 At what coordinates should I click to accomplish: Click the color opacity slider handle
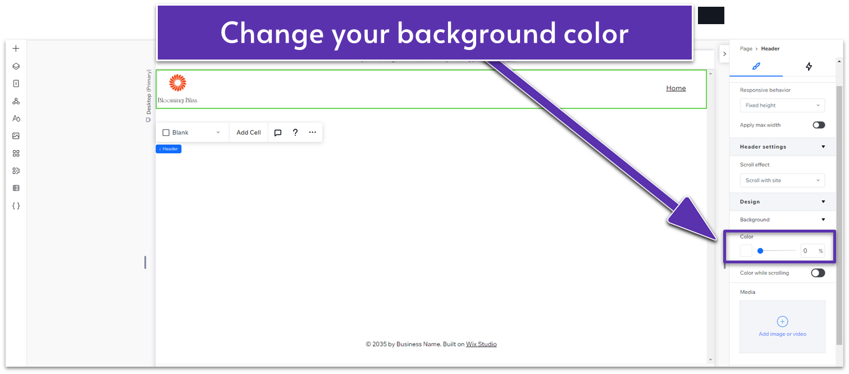760,251
